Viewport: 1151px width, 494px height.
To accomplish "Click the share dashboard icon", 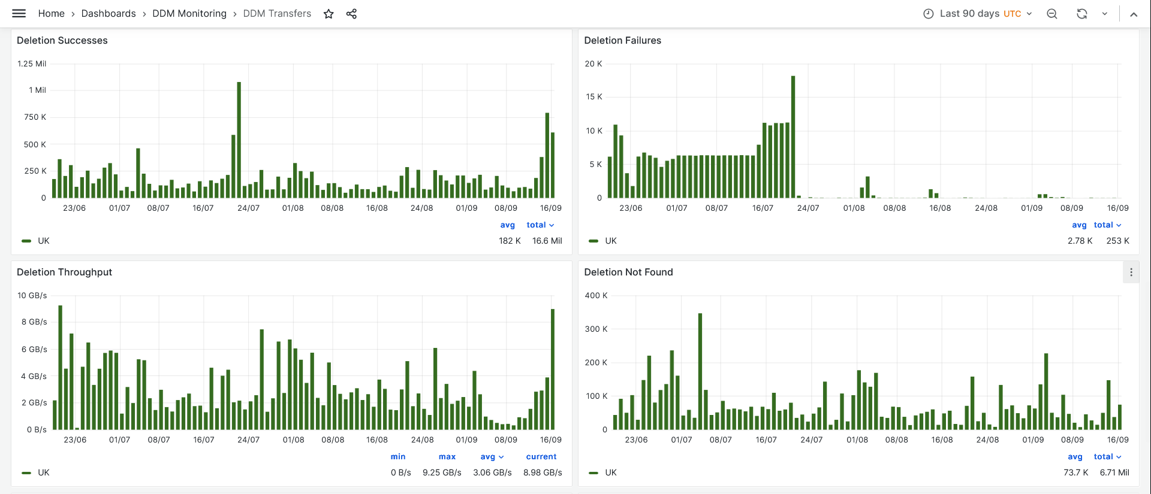I will tap(351, 14).
